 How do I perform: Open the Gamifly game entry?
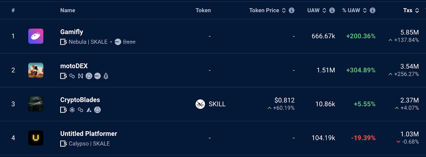pos(72,32)
